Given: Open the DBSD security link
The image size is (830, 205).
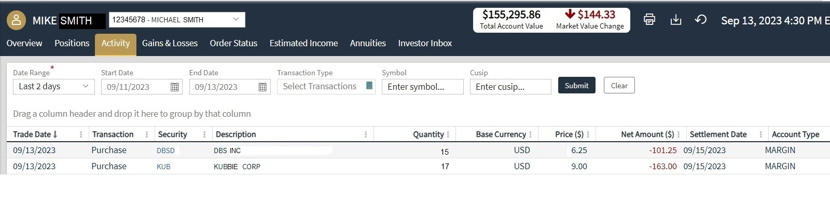Looking at the screenshot, I should pyautogui.click(x=165, y=151).
